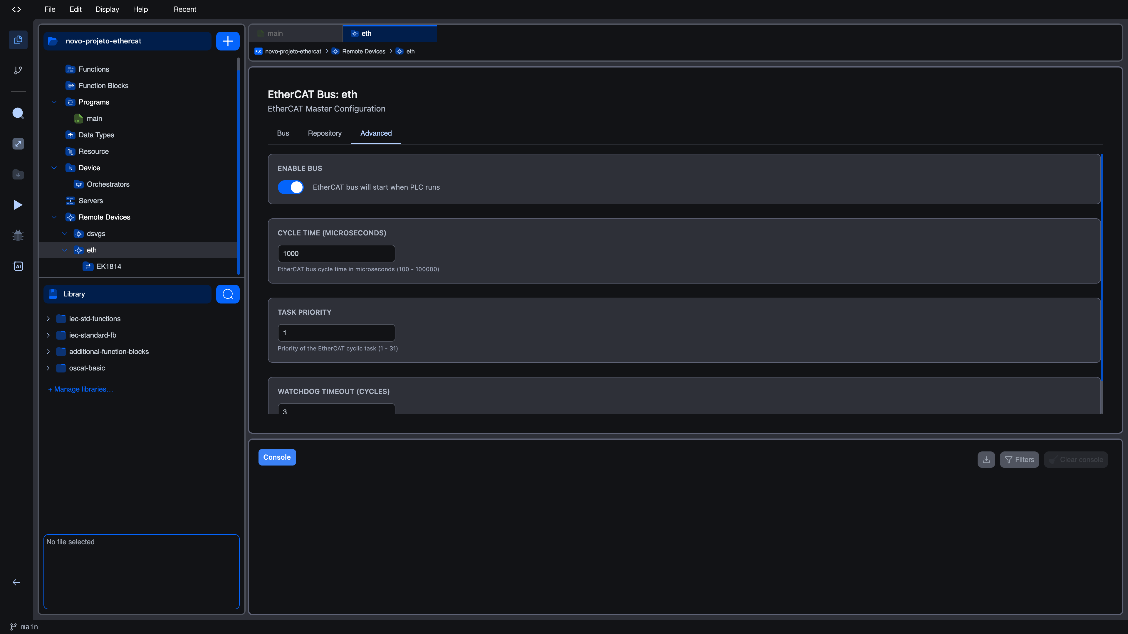Collapse sidebar with the back arrow icon

click(16, 582)
